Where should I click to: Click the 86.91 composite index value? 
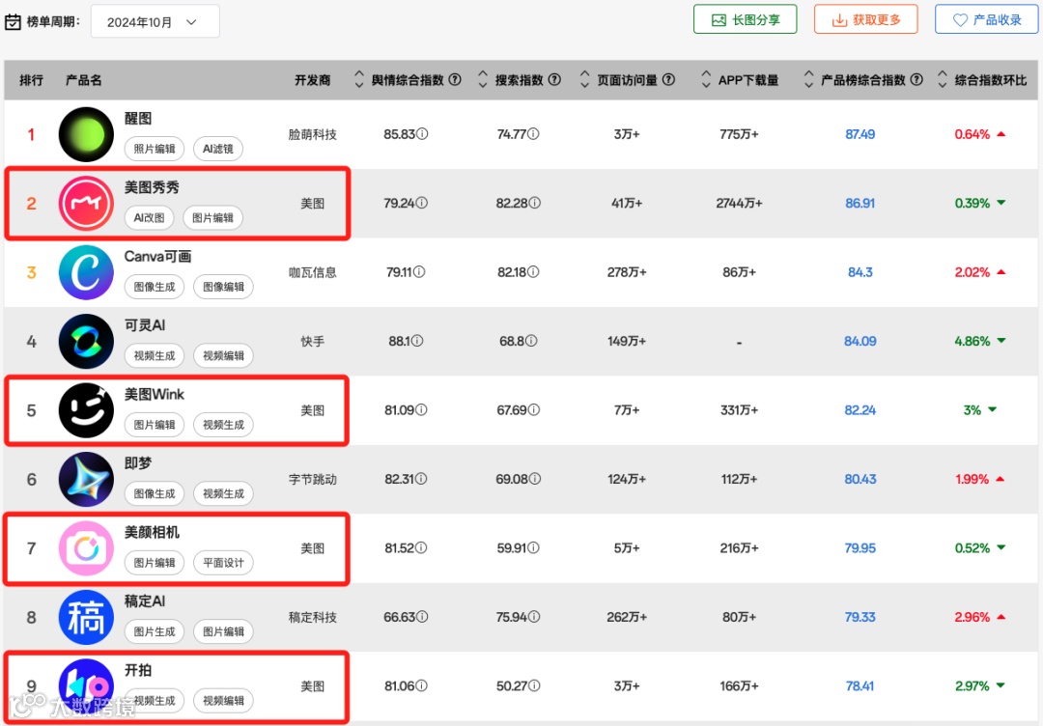(860, 204)
